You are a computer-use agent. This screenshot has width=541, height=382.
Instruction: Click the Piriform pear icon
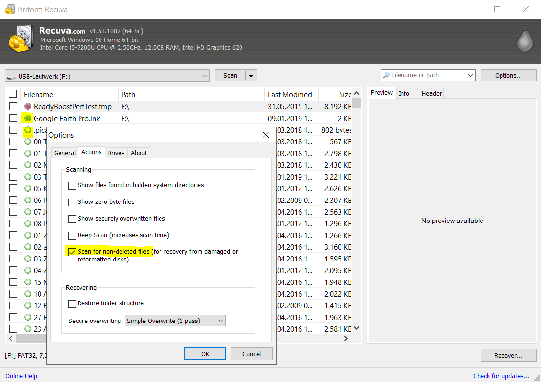coord(524,39)
